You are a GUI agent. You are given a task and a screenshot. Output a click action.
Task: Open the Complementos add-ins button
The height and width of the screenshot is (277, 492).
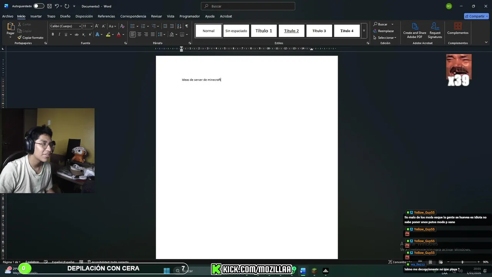pos(458,28)
